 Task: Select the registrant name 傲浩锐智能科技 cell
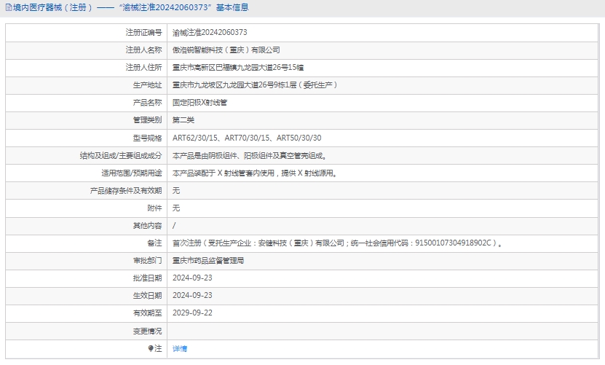pos(226,50)
